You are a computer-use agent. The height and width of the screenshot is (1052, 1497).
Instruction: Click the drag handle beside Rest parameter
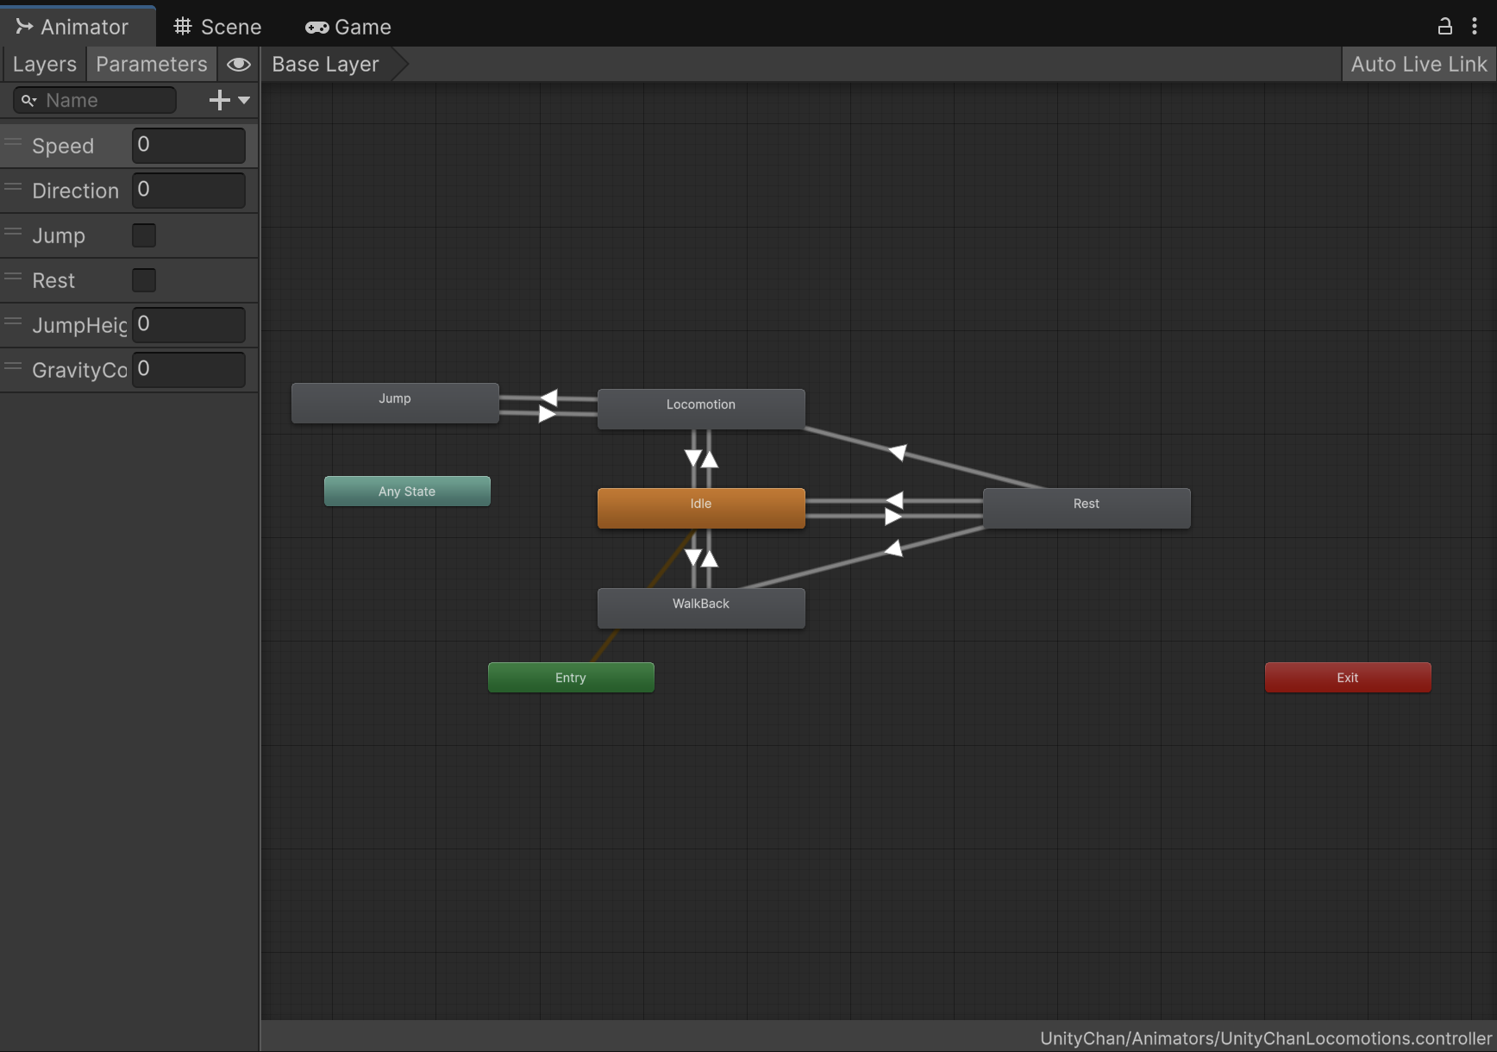[13, 277]
